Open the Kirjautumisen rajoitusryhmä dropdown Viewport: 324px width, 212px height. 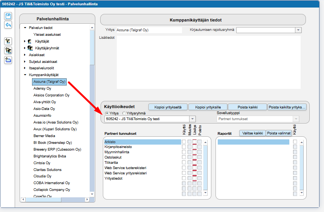298,30
